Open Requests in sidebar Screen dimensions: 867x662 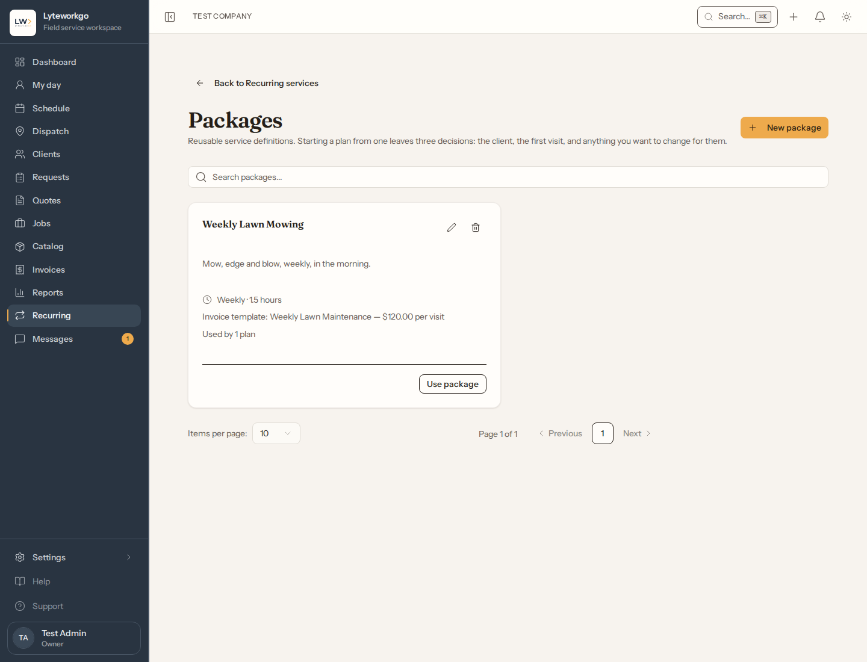[x=74, y=177]
